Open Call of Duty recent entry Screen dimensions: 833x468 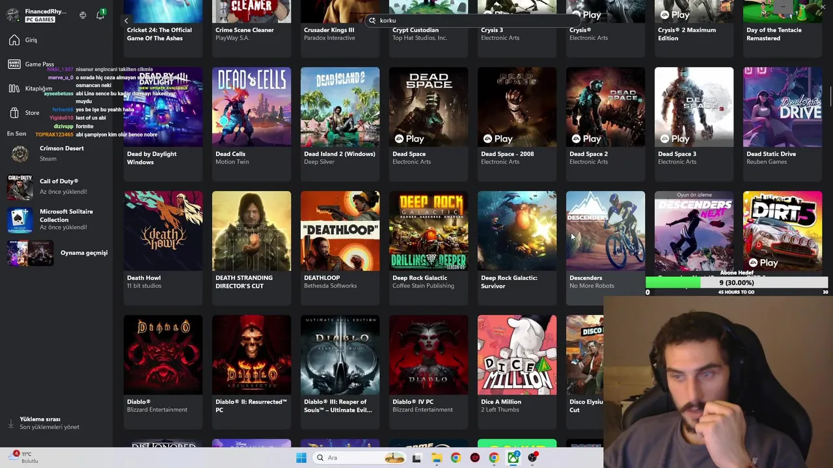coord(56,187)
